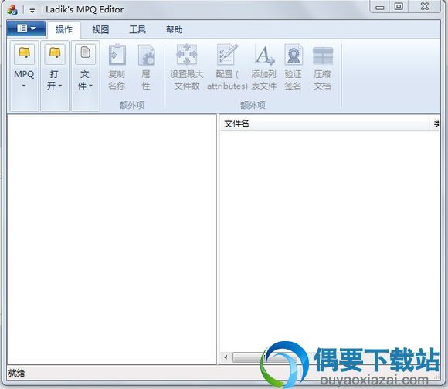Click the file list scrollbar left arrow
Image resolution: width=448 pixels, height=389 pixels.
[x=226, y=357]
